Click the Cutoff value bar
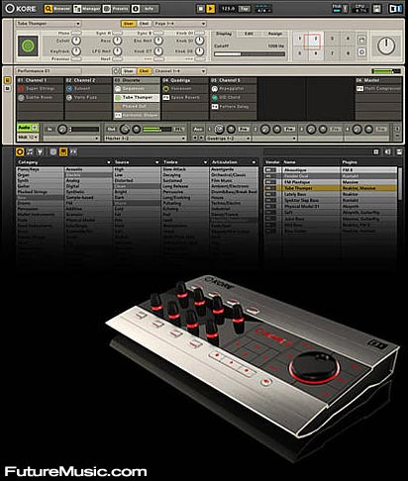 coord(250,53)
